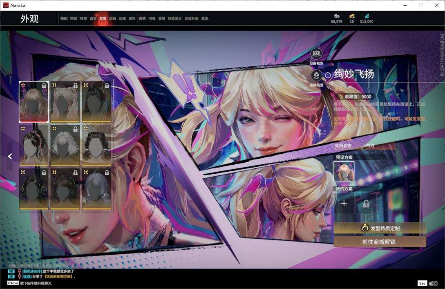Screen dimensions: 445x289
Task: Click the 更换场景 change scene icon
Action: (316, 76)
